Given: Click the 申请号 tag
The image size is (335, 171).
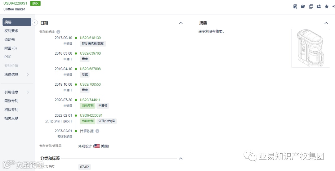Looking at the screenshot, I should pos(103,106).
